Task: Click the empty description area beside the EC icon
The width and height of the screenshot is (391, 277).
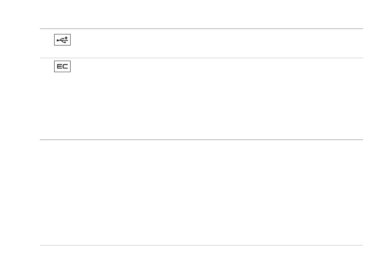Action: click(217, 99)
